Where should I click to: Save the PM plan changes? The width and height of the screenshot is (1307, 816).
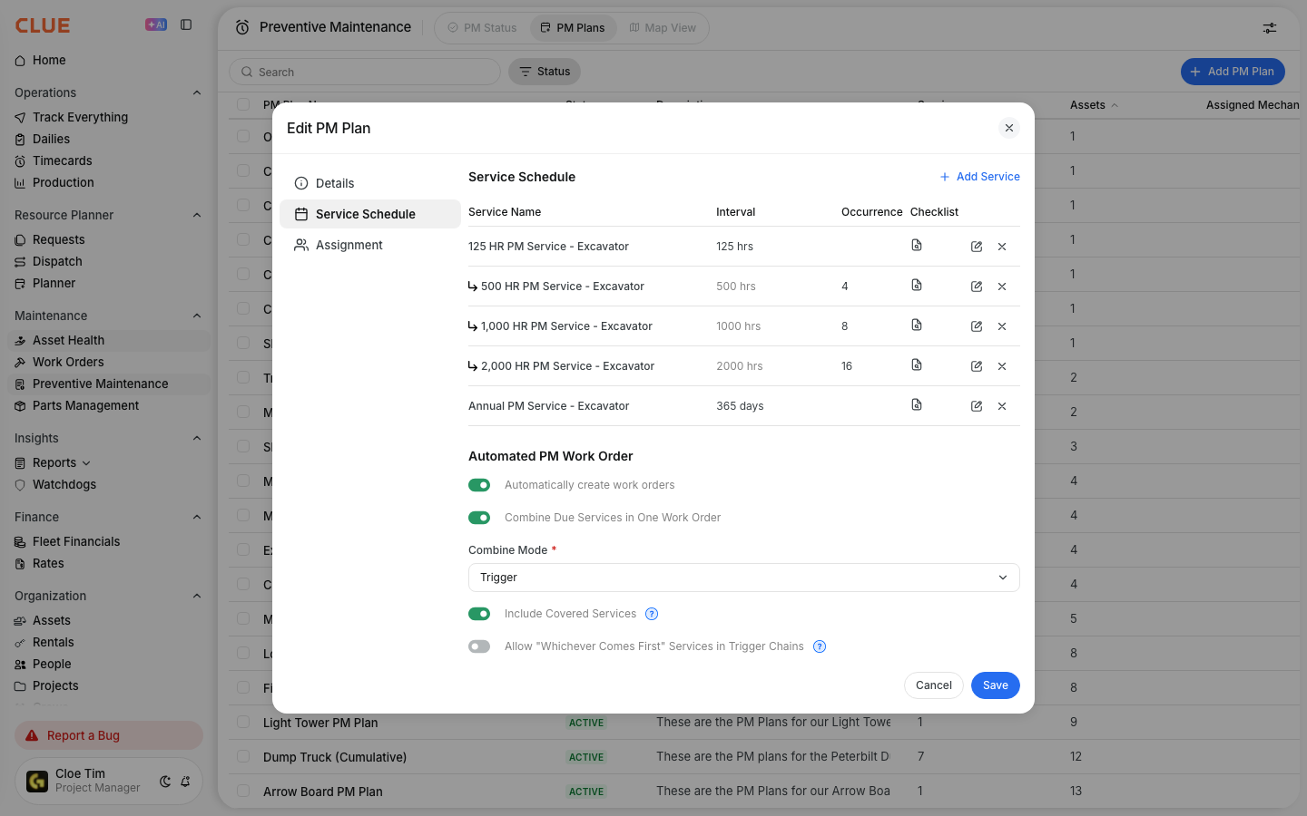tap(996, 685)
